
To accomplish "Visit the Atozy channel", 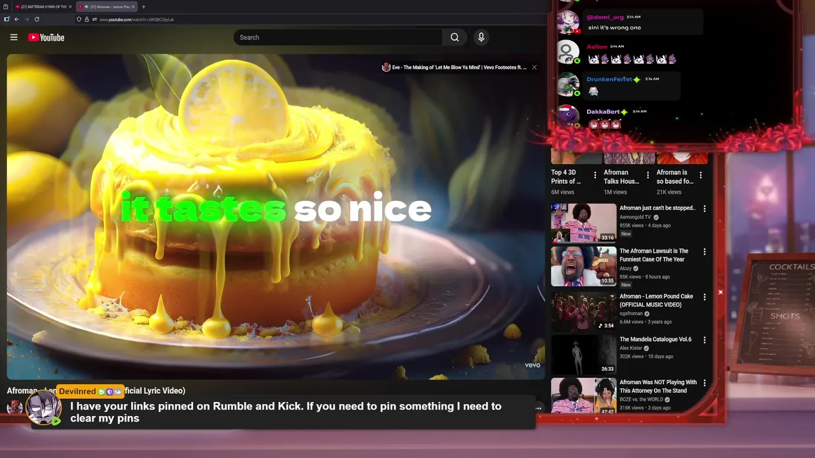I will pyautogui.click(x=627, y=268).
